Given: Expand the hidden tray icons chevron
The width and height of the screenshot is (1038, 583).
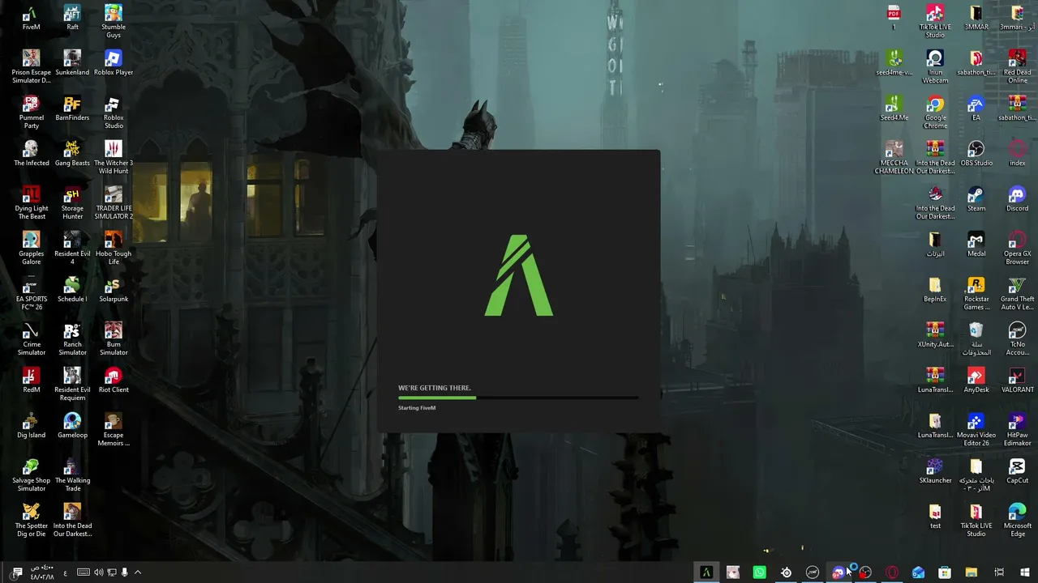Looking at the screenshot, I should pos(138,572).
